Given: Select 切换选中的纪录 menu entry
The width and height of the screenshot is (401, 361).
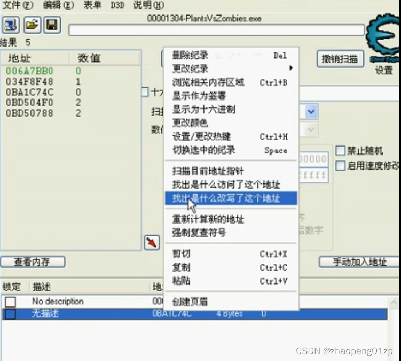Looking at the screenshot, I should (231, 150).
